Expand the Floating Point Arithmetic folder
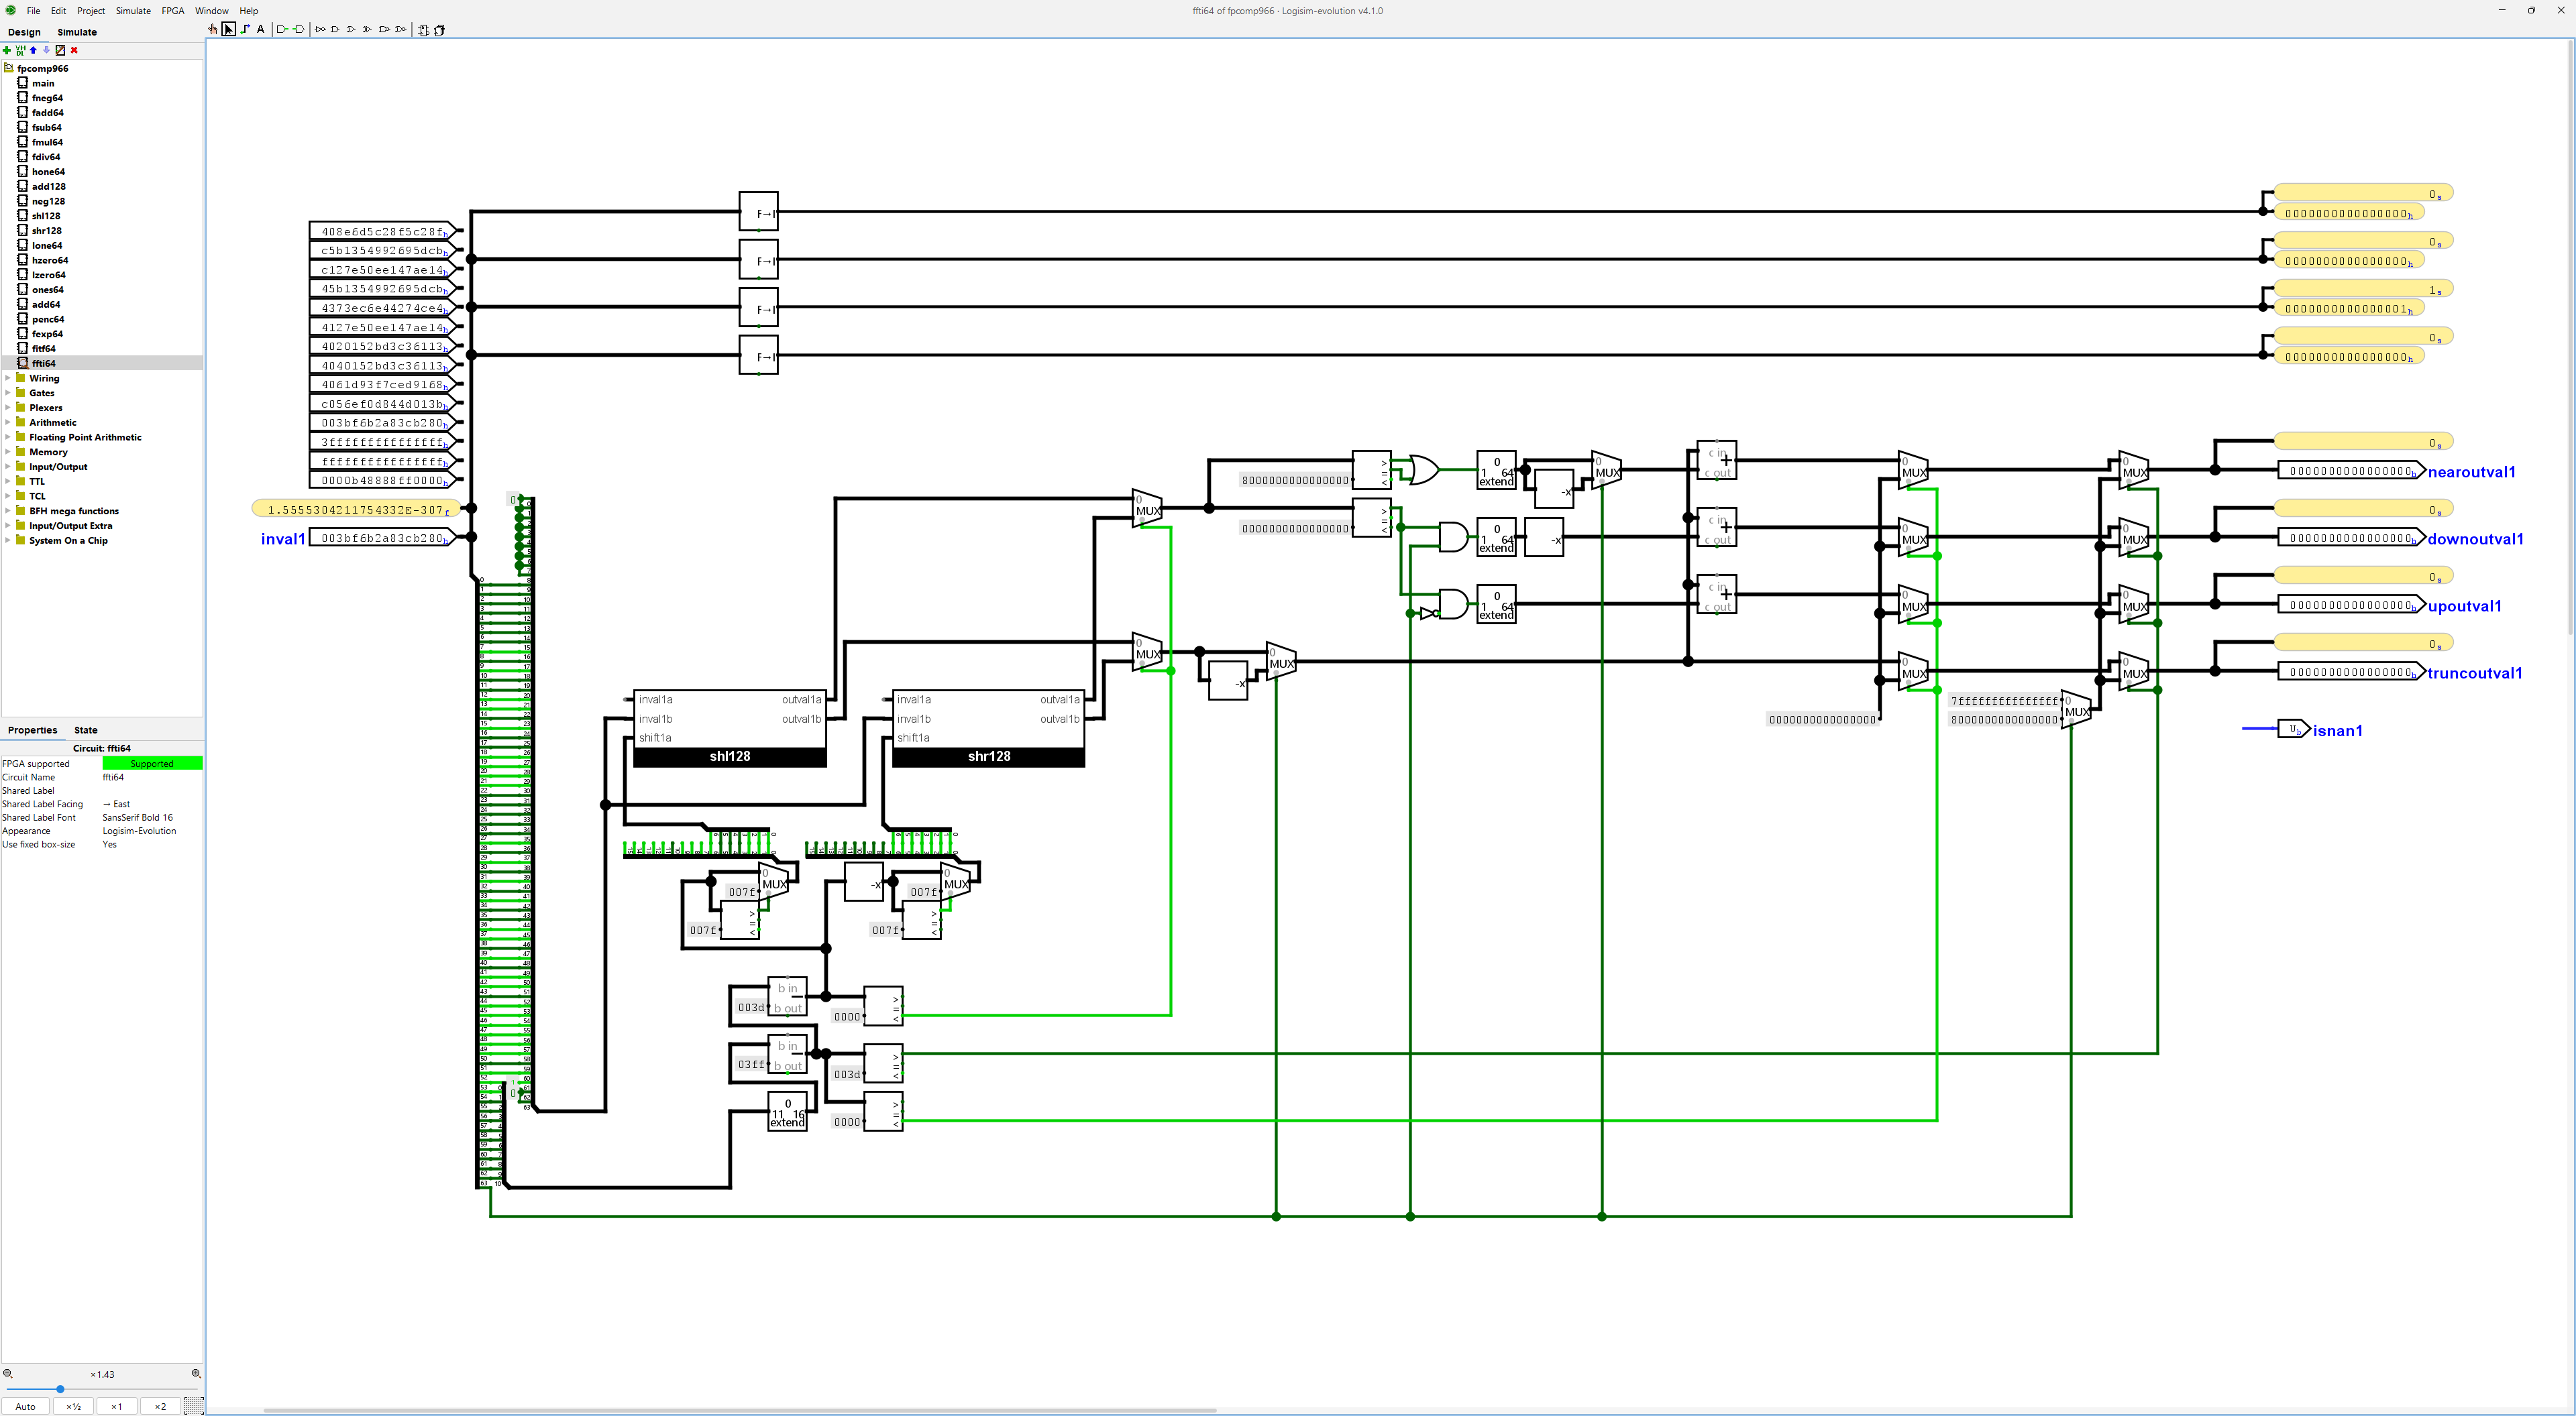The width and height of the screenshot is (2576, 1416). tap(8, 436)
